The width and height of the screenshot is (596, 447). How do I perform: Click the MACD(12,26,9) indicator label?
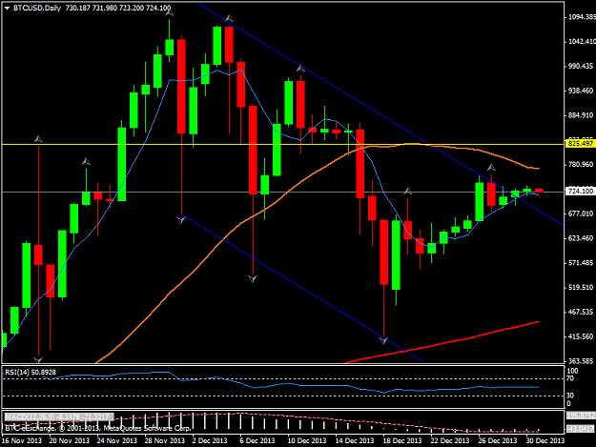[x=59, y=417]
